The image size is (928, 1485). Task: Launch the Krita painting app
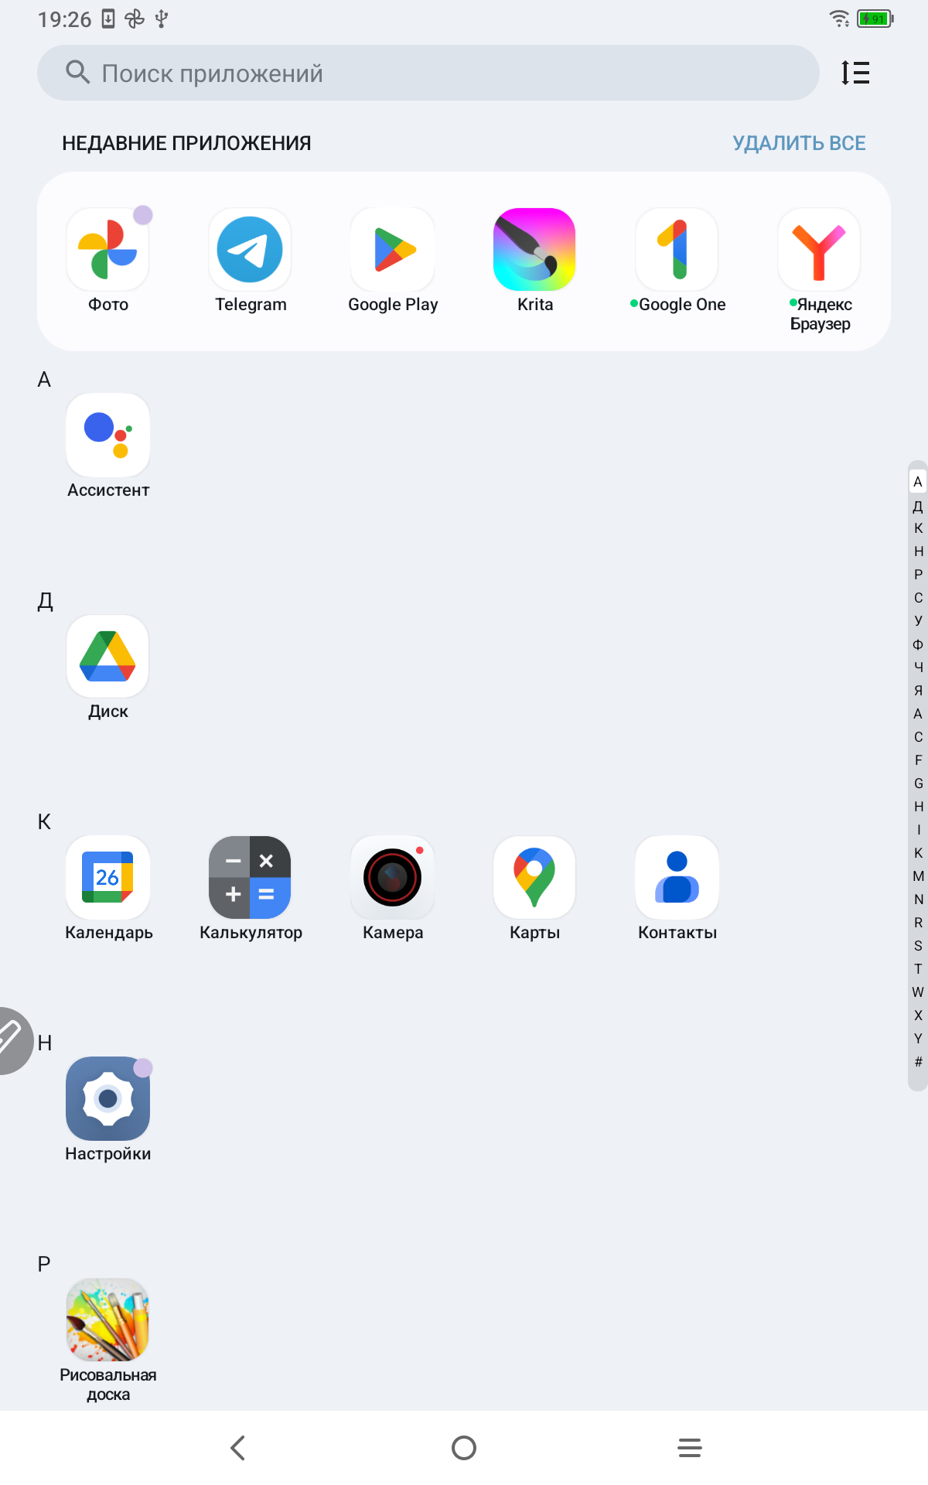tap(534, 249)
